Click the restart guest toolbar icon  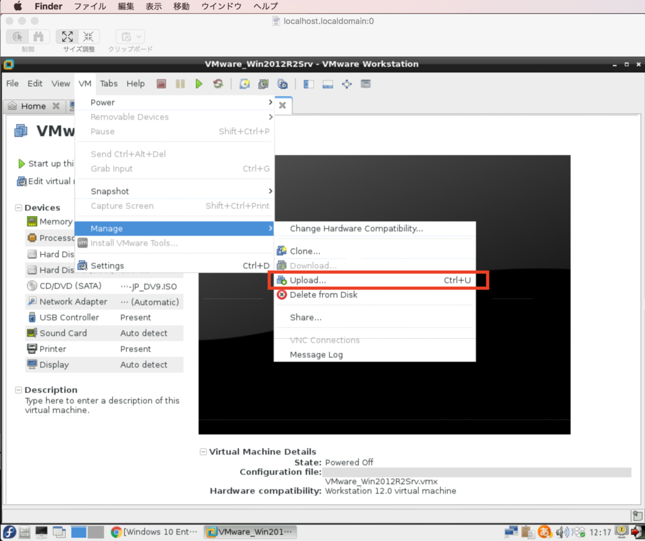tap(218, 84)
